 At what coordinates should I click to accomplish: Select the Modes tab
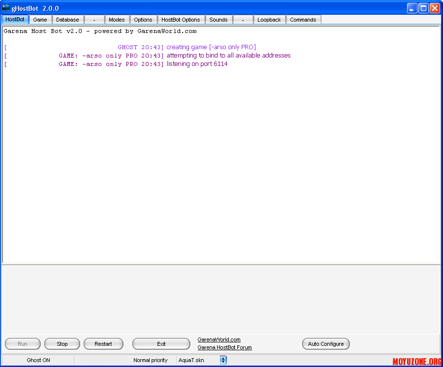(117, 20)
